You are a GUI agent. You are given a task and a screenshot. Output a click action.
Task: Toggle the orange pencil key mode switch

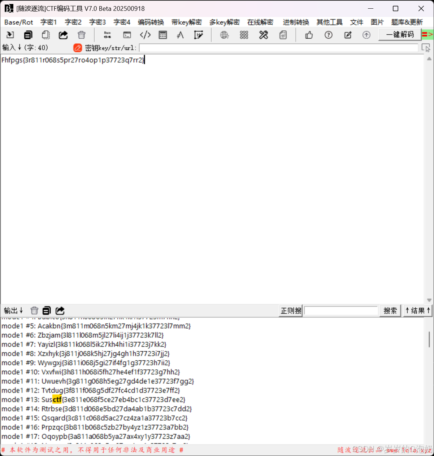click(77, 47)
